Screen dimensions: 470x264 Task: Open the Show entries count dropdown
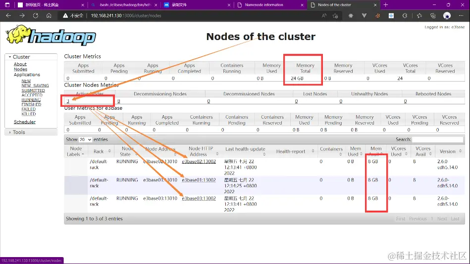[85, 139]
